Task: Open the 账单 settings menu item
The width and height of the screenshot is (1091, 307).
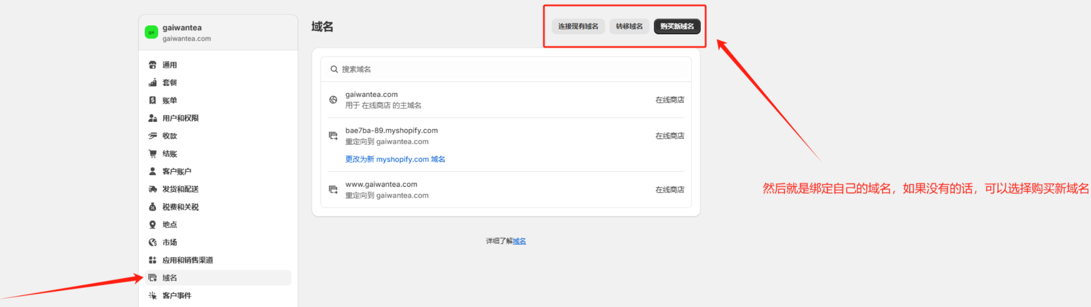Action: click(x=218, y=100)
